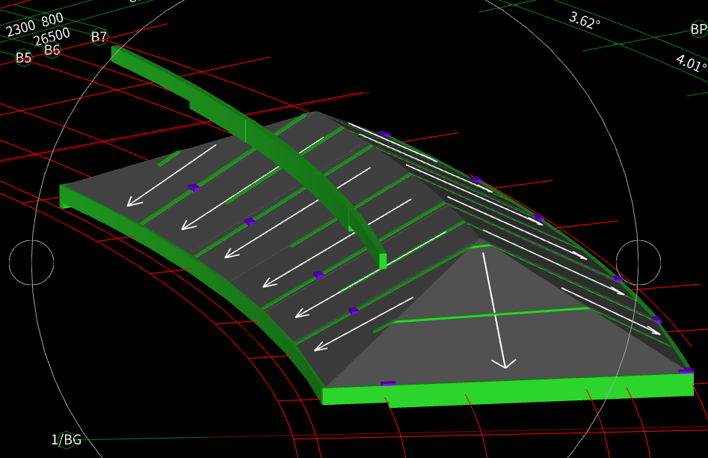Select the straight green fascia along the front
Viewport: 708px width, 458px height.
coord(508,390)
